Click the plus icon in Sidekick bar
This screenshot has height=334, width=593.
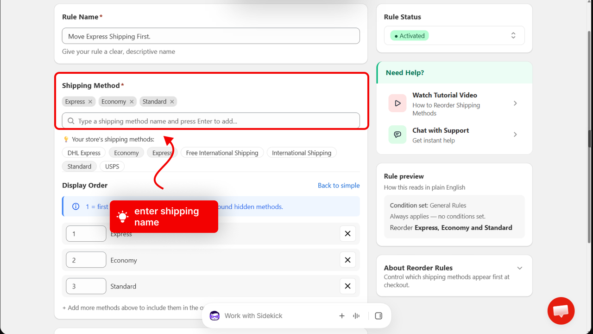point(342,316)
